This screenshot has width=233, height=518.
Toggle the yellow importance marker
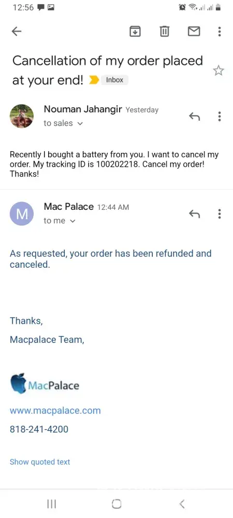click(x=94, y=80)
